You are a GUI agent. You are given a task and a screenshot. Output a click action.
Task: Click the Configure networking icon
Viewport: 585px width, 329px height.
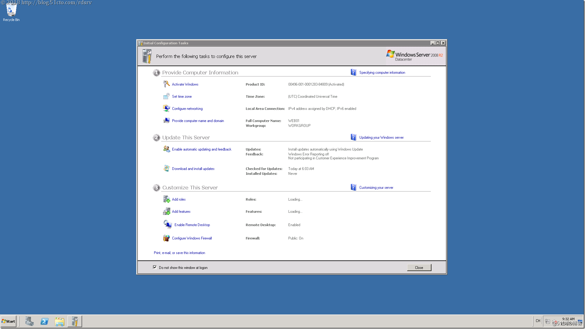(166, 108)
